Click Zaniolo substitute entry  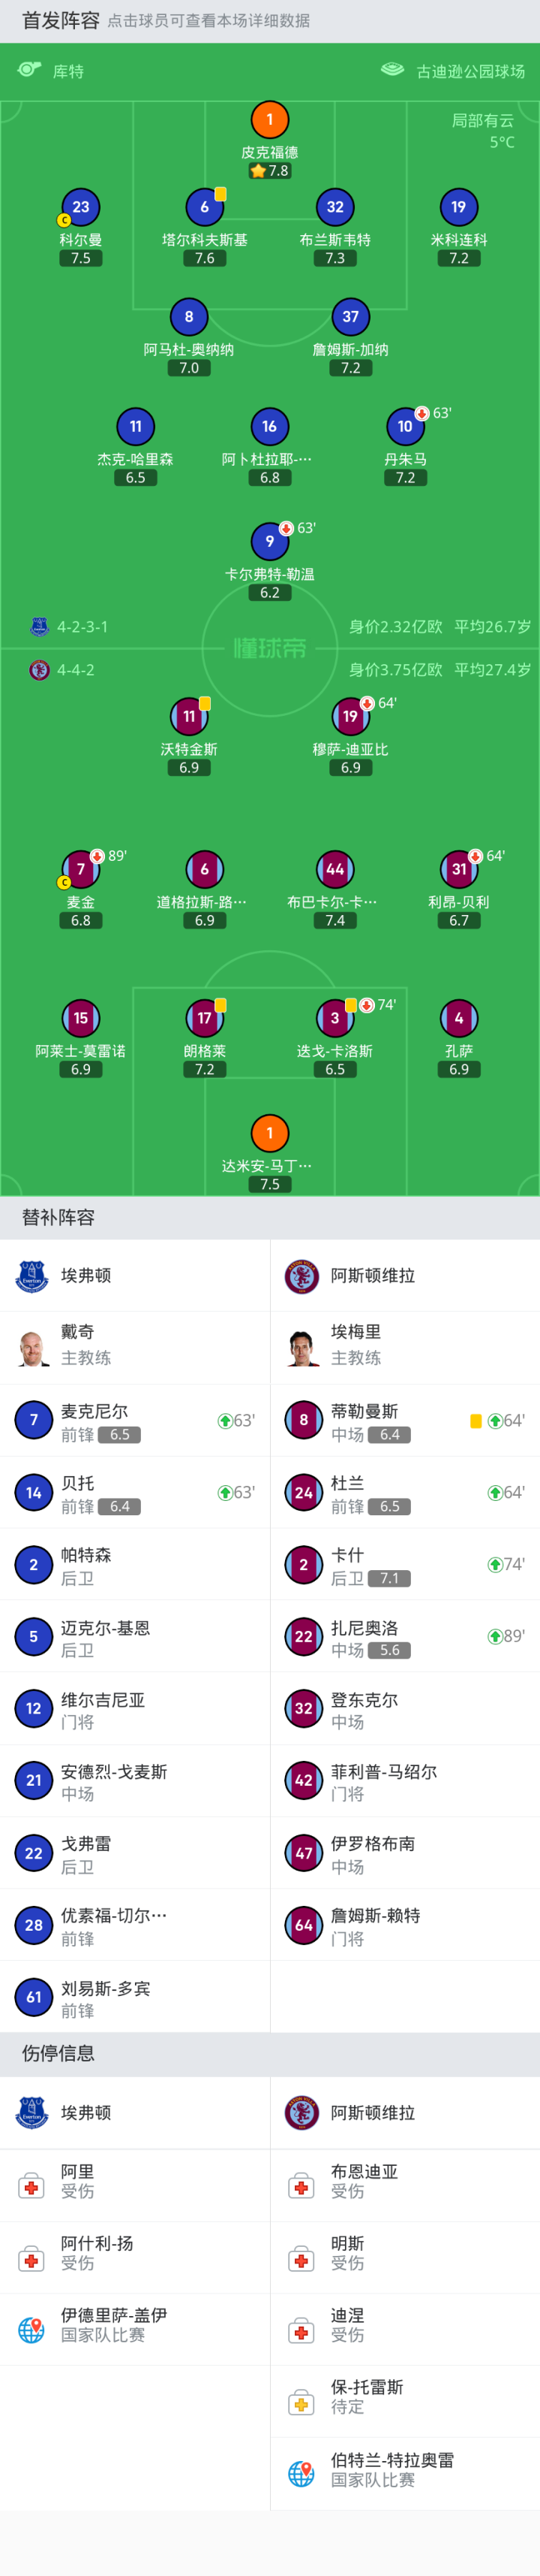point(404,1636)
